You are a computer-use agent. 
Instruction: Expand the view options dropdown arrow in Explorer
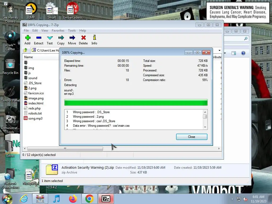[x=225, y=53]
